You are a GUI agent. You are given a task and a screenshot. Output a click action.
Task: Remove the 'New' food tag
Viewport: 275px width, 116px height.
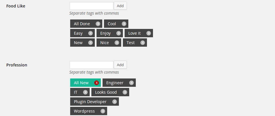click(91, 43)
